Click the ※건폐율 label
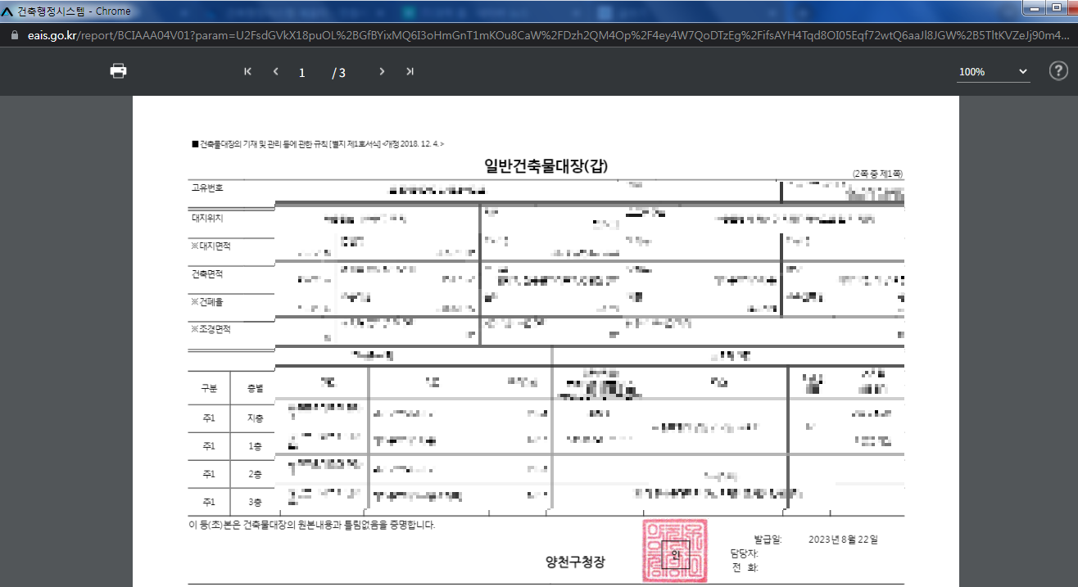The image size is (1078, 587). pyautogui.click(x=207, y=302)
